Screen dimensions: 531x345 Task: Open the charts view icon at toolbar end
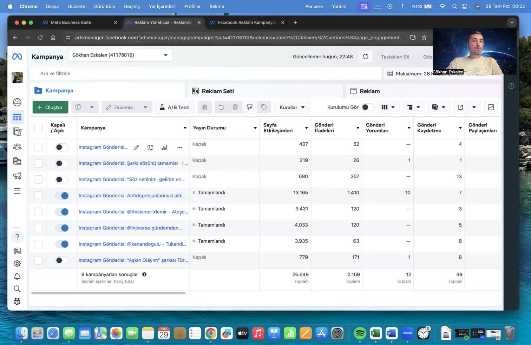coord(491,107)
